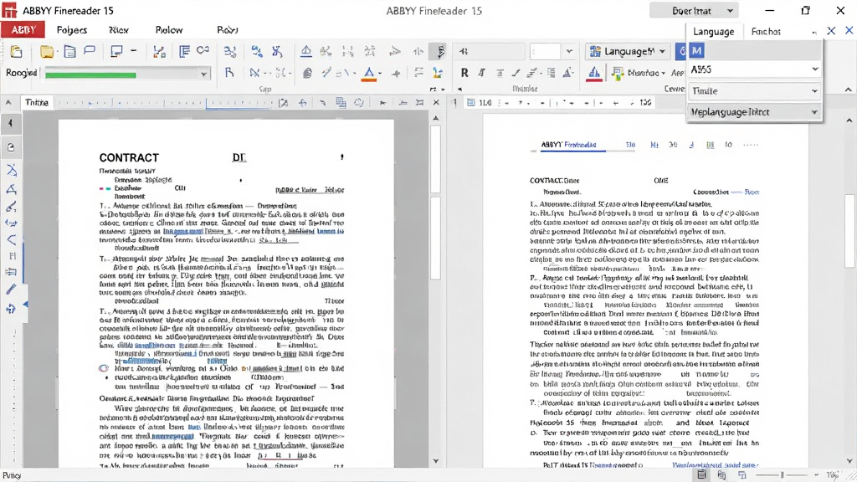Expand the Timile dropdown
This screenshot has height=482, width=857.
click(x=754, y=90)
